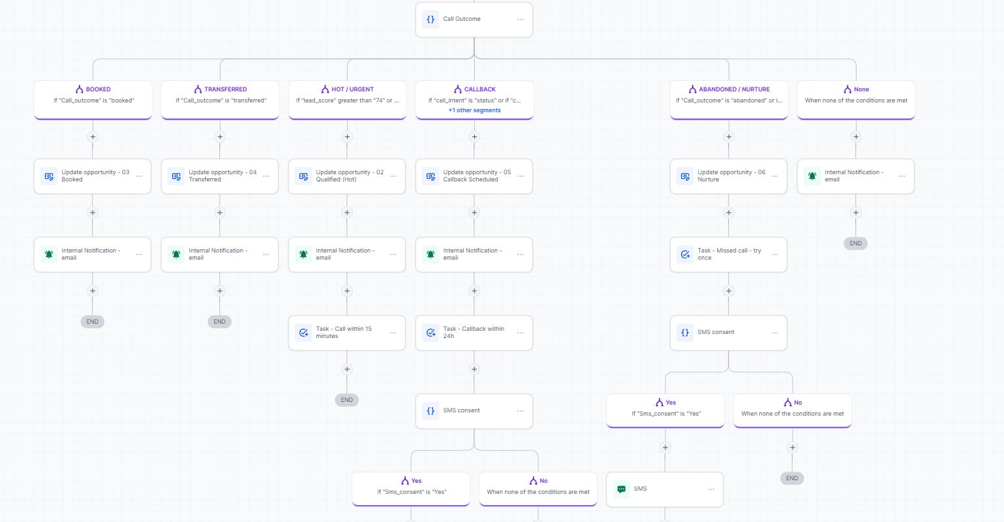1004x522 pixels.
Task: Select No branch under CALLBACK SMS consent
Action: [538, 489]
